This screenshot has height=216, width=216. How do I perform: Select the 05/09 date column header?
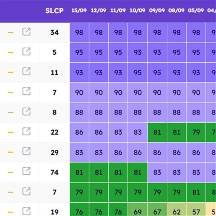click(x=196, y=10)
